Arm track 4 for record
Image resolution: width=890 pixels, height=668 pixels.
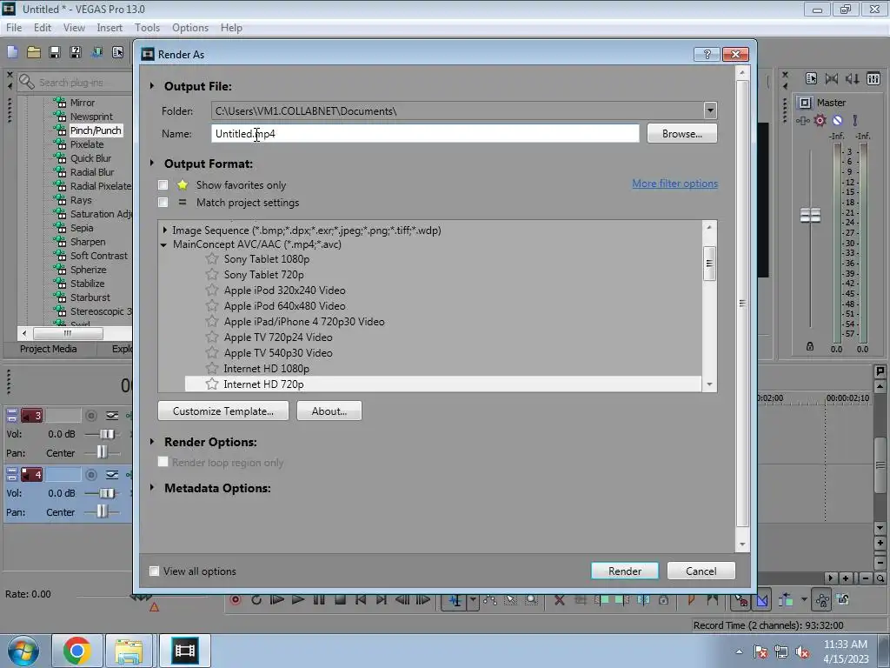[x=90, y=474]
